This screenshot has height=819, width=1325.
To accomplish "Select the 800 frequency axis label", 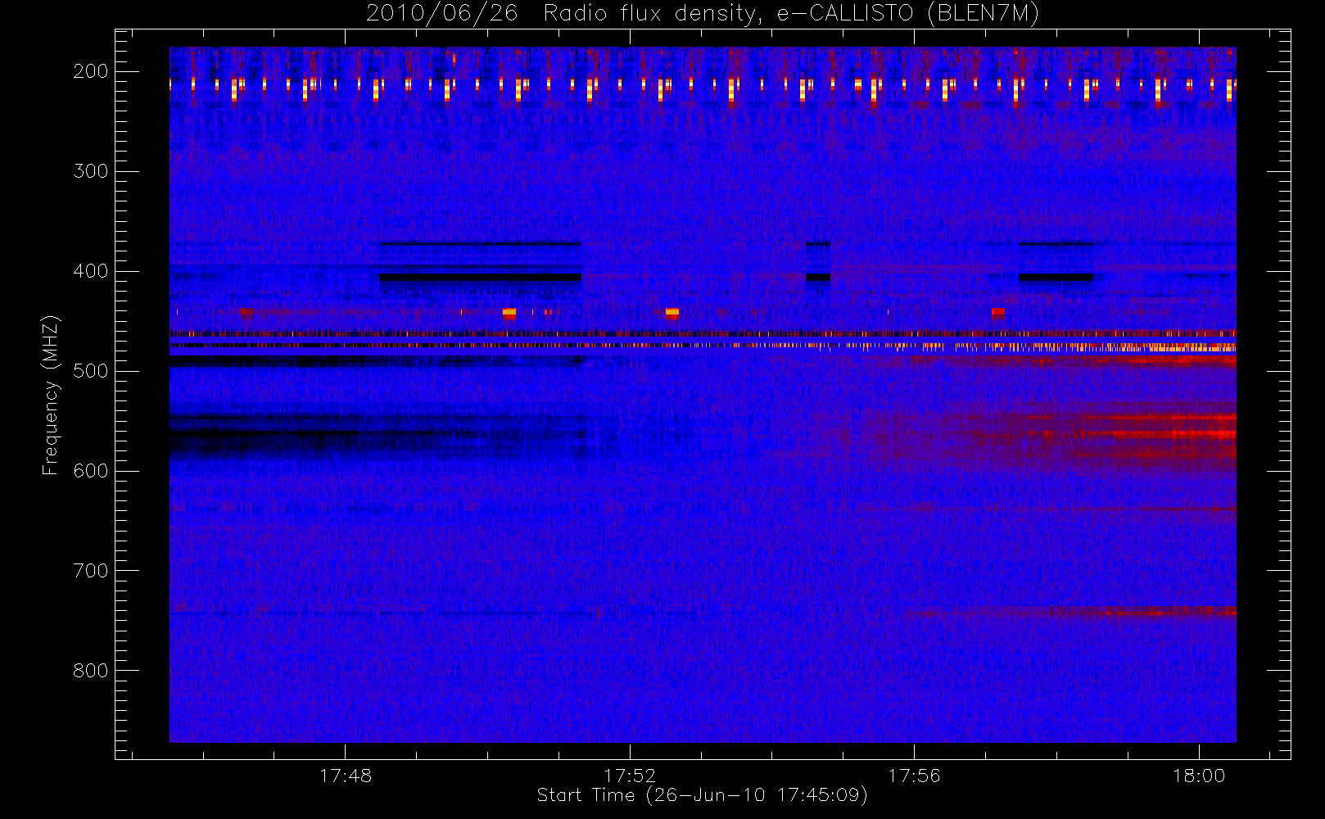I will (x=90, y=671).
